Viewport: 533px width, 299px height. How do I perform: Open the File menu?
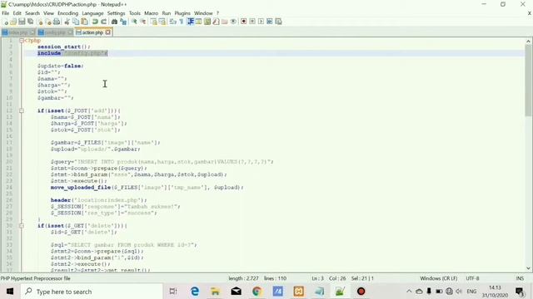click(x=6, y=13)
